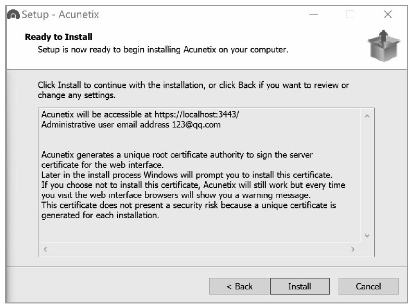The image size is (410, 305).
Task: Click the installer box icon in header
Action: coord(383,46)
